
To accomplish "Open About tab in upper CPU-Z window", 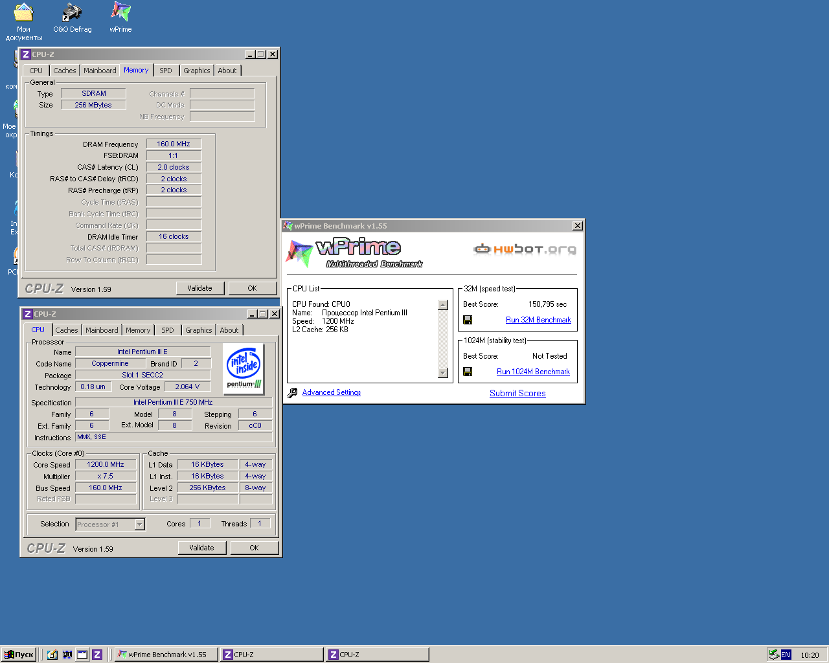I will pos(227,71).
